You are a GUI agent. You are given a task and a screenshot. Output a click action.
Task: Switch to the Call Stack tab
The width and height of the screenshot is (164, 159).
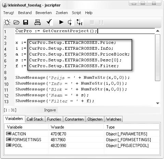[x=35, y=119]
